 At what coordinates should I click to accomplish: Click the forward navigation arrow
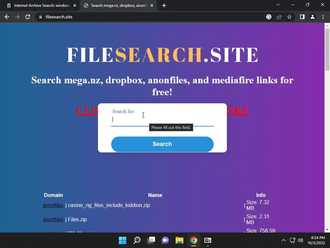(x=17, y=17)
